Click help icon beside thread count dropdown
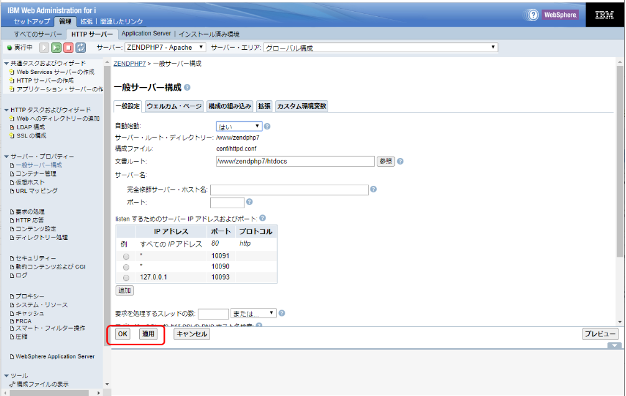This screenshot has width=626, height=396. click(282, 313)
